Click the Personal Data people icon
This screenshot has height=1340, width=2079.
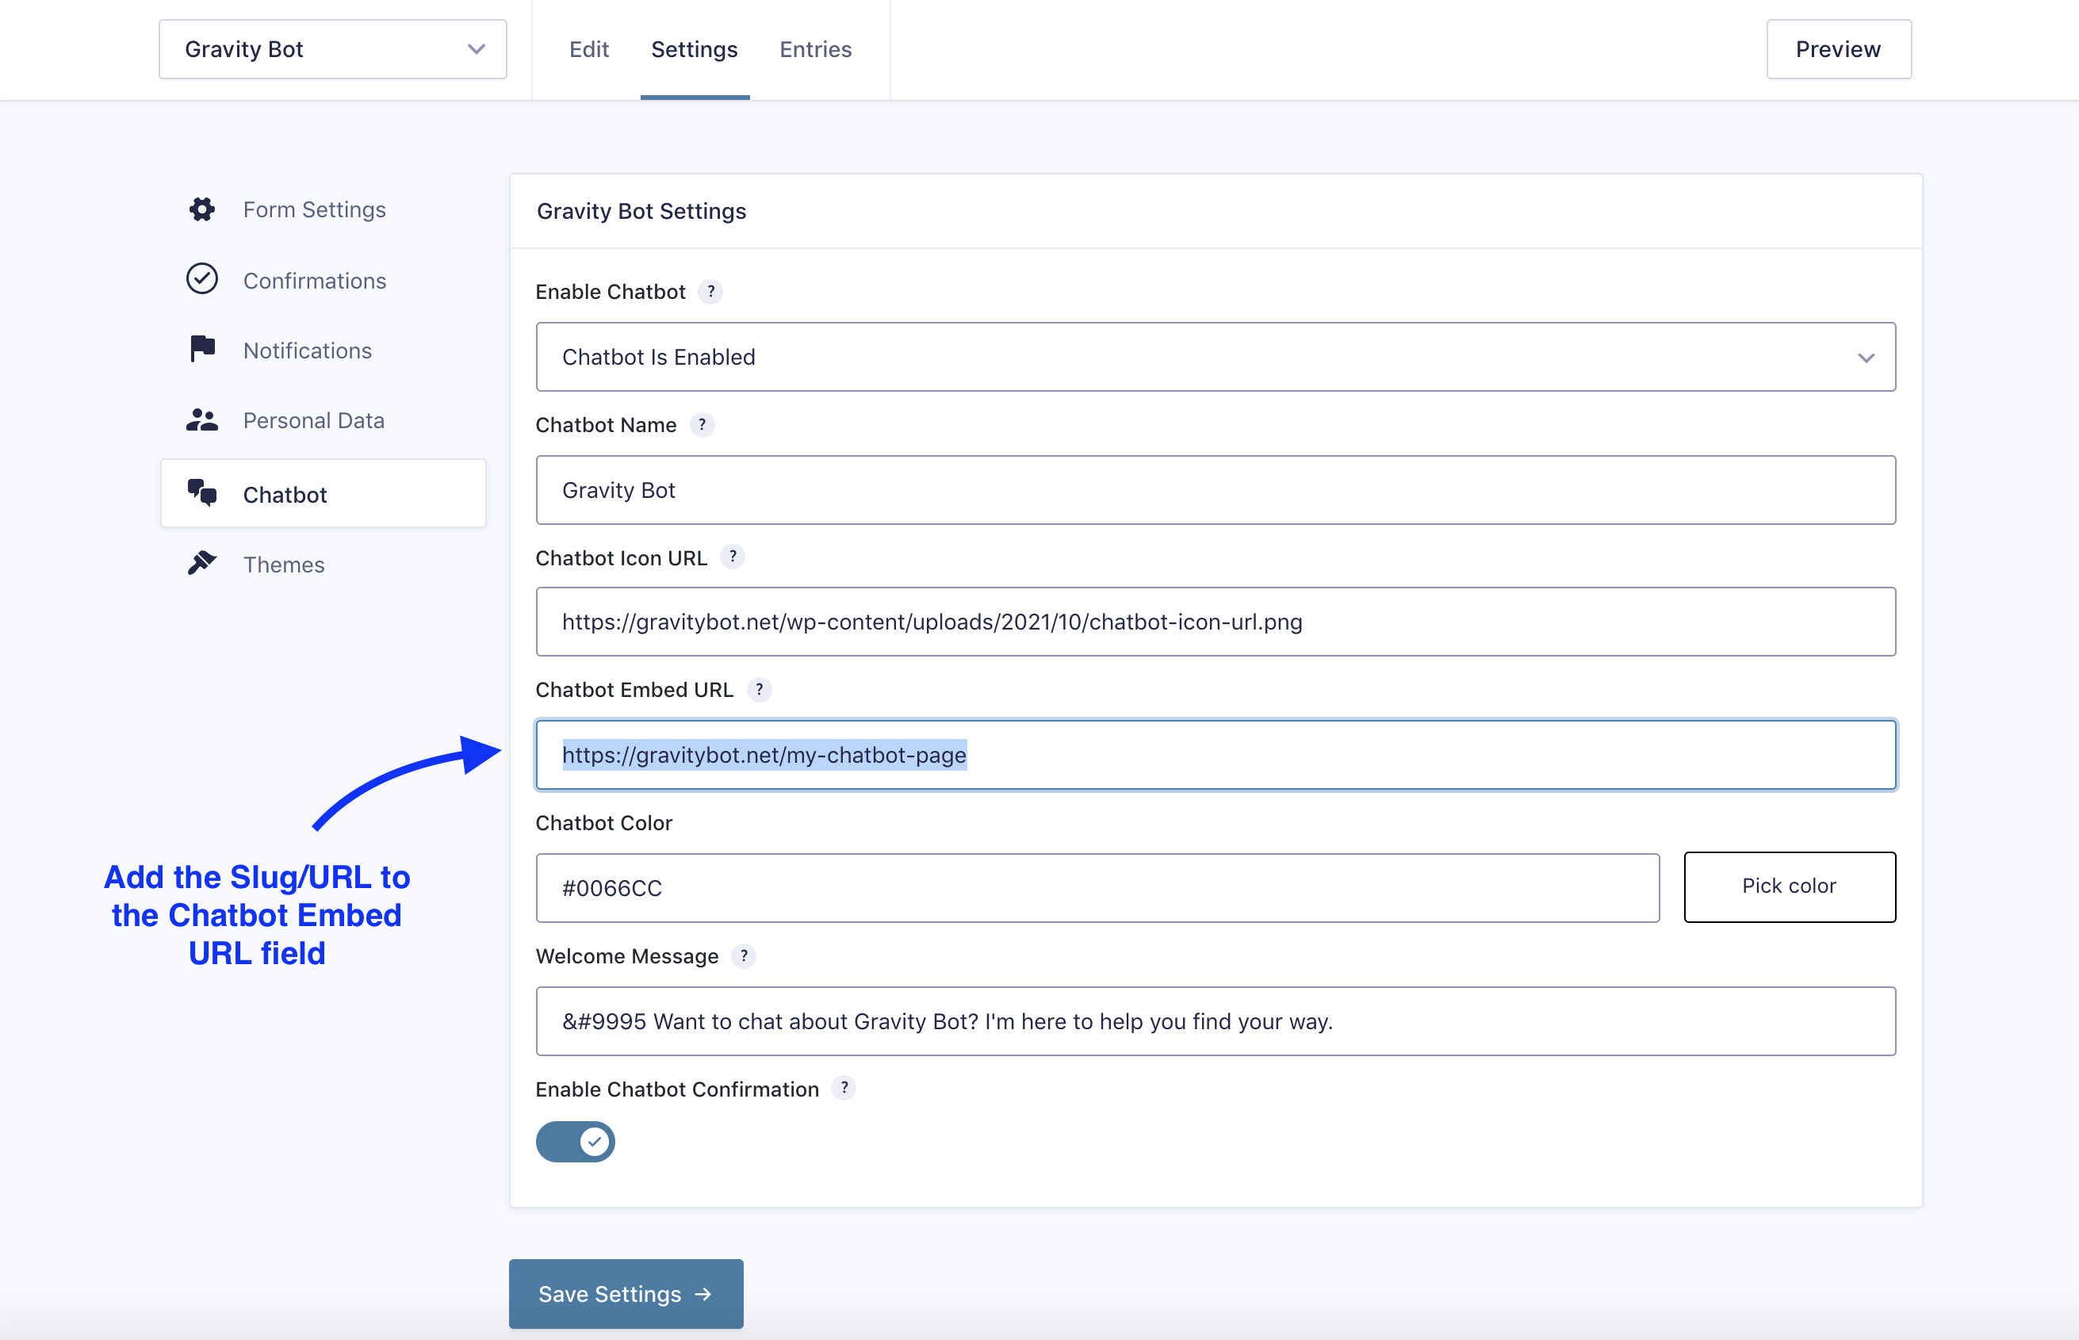pyautogui.click(x=202, y=420)
